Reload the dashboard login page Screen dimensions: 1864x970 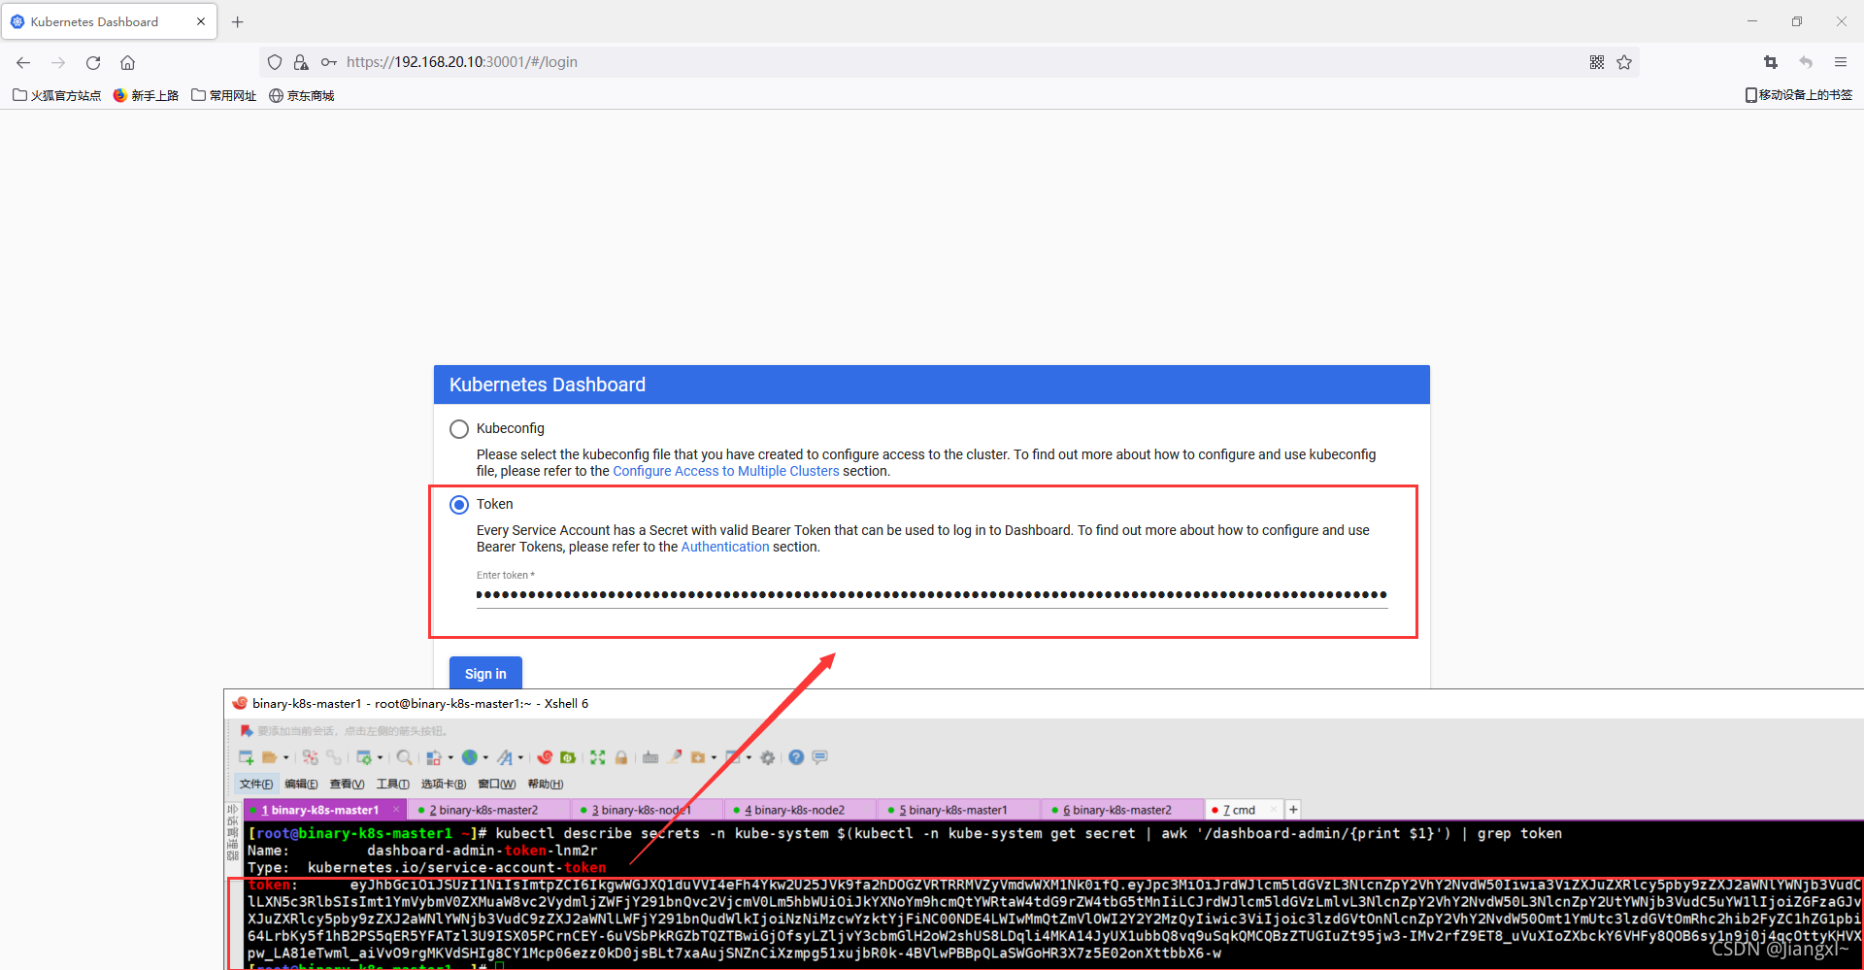click(93, 62)
